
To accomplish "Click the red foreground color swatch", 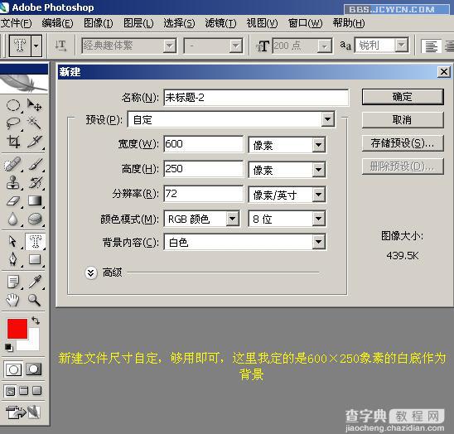I will click(17, 329).
